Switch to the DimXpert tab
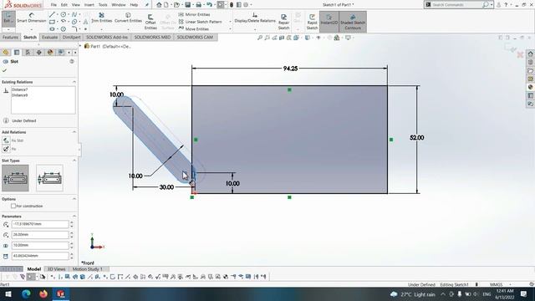This screenshot has height=301, width=535. (71, 37)
